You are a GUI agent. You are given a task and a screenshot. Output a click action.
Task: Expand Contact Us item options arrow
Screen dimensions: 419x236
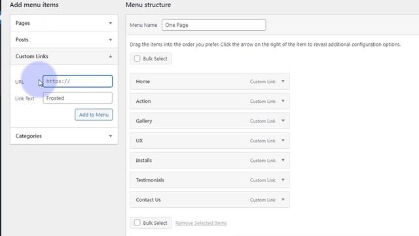[283, 199]
